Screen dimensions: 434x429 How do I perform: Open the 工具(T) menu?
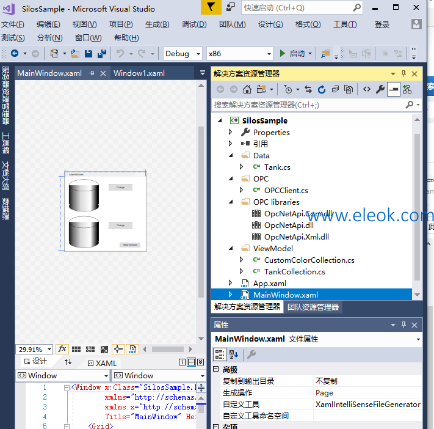click(x=345, y=24)
